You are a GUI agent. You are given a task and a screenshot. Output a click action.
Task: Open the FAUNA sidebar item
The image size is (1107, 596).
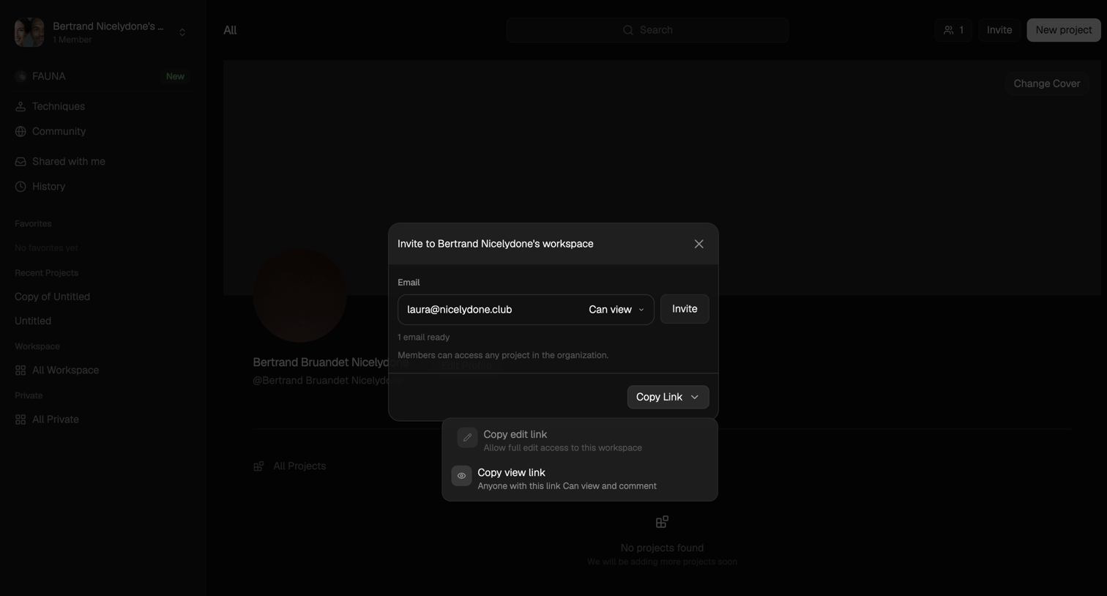(102, 76)
